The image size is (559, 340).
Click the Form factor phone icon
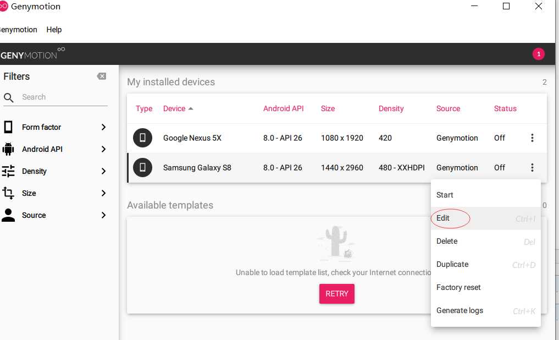[x=8, y=127]
